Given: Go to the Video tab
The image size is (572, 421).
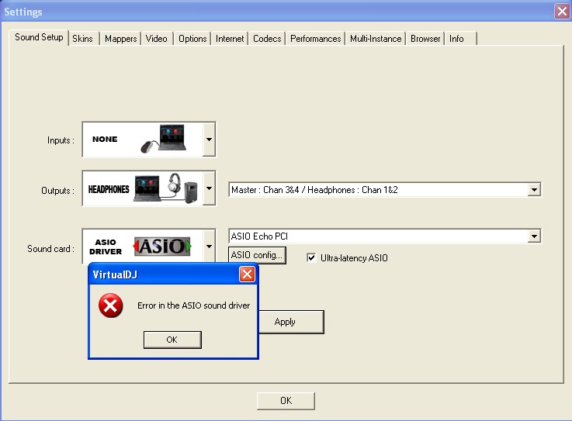Looking at the screenshot, I should pyautogui.click(x=157, y=39).
